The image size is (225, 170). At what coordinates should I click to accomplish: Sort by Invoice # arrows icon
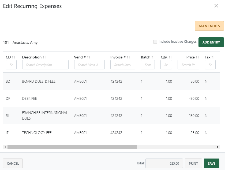128,57
